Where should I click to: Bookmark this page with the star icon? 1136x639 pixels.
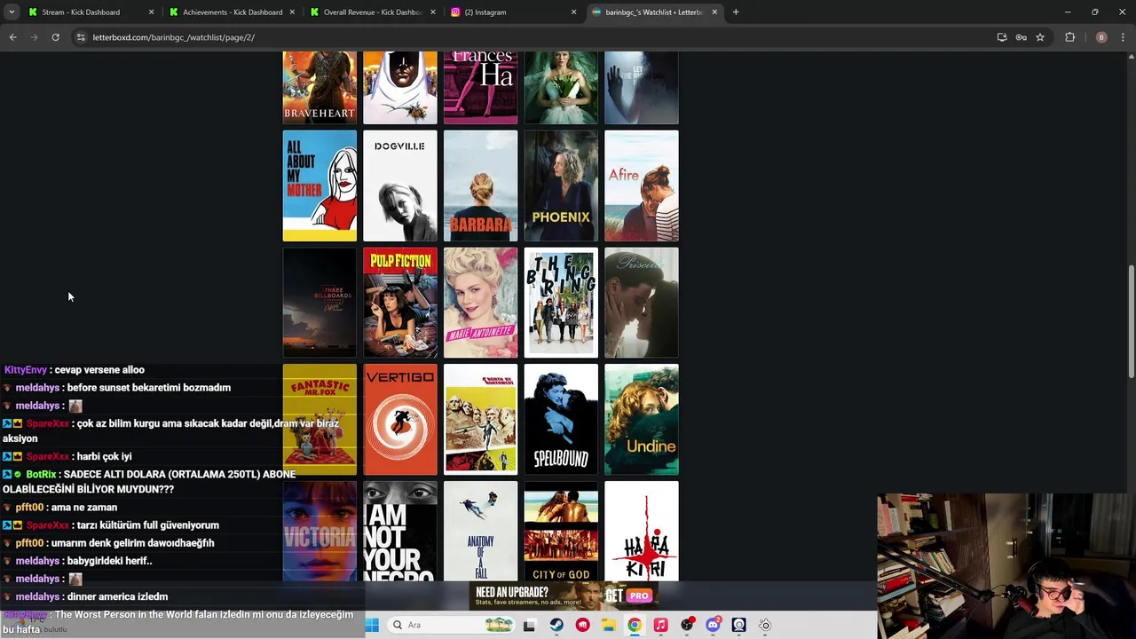[x=1040, y=37]
